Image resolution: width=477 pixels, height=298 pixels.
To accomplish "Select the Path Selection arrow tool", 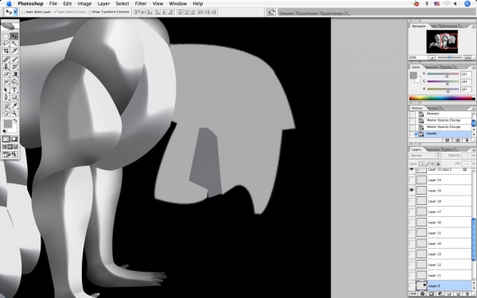I will click(6, 90).
